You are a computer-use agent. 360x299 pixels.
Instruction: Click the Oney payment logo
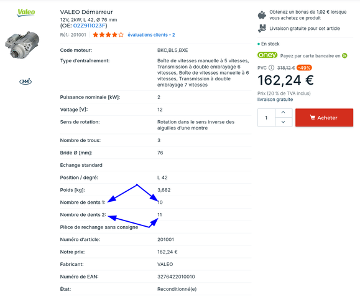coord(267,55)
